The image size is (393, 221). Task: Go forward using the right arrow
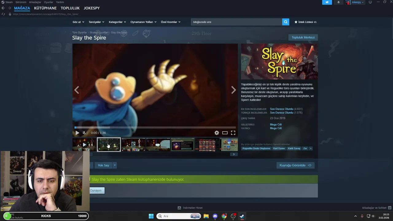(x=10, y=8)
